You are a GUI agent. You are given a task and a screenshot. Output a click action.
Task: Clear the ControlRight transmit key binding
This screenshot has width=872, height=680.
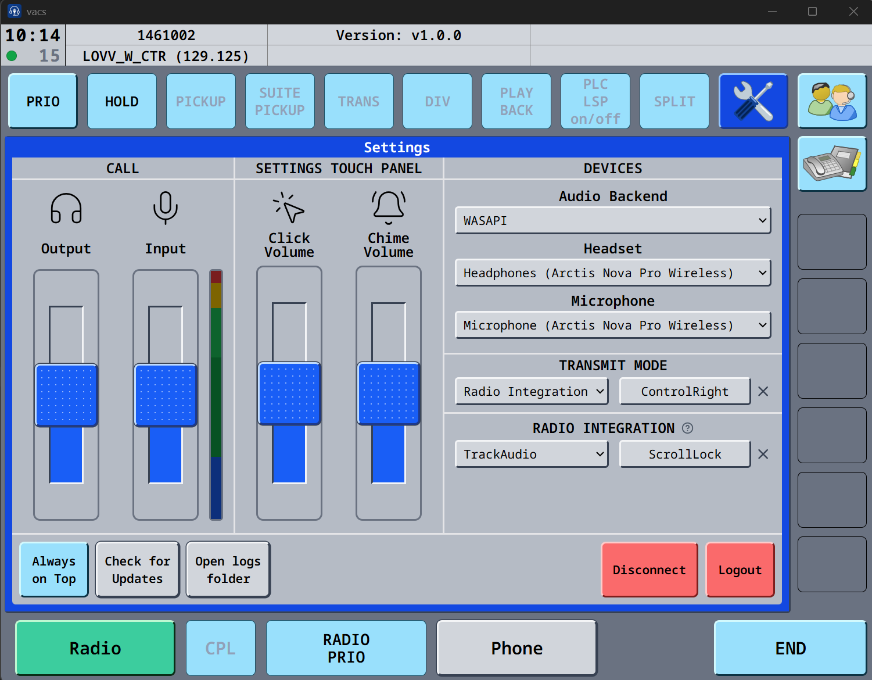pos(763,392)
